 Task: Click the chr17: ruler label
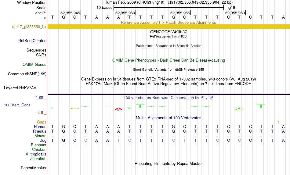41,13
